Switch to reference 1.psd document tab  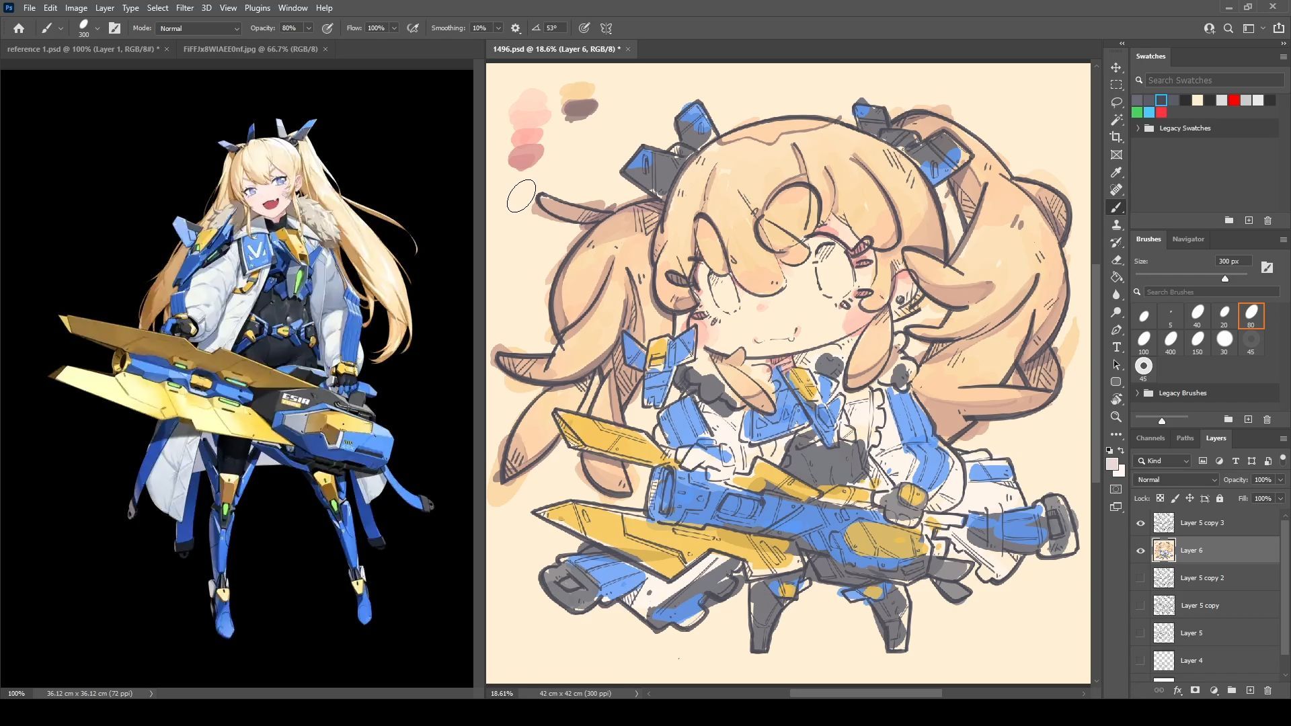coord(83,49)
